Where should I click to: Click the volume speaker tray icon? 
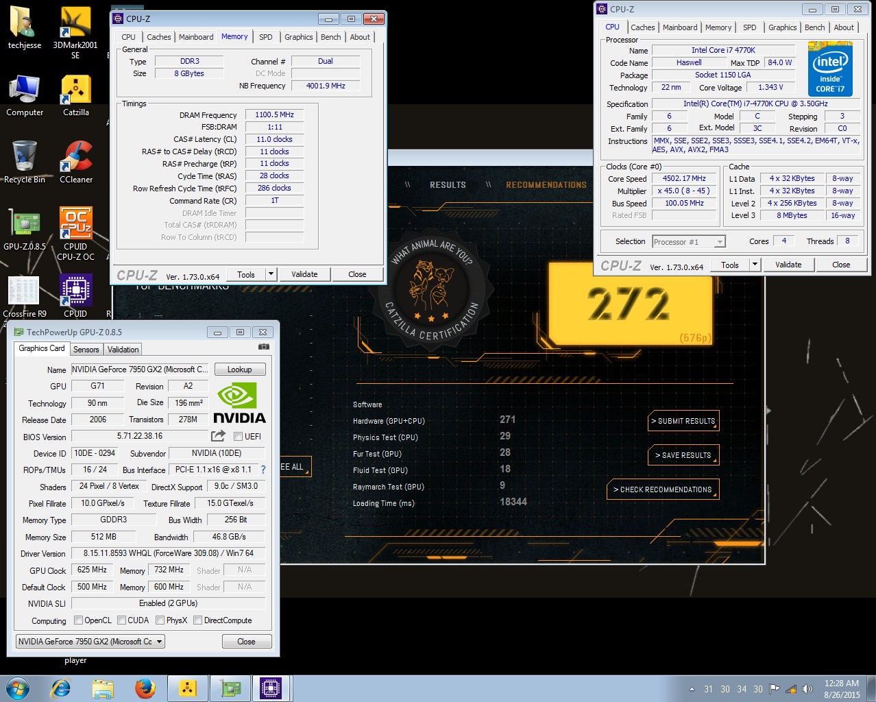(x=807, y=689)
